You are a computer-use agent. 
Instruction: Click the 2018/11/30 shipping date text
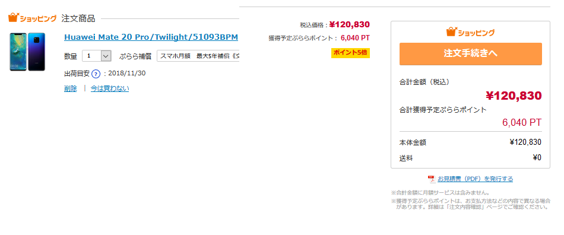click(x=126, y=74)
